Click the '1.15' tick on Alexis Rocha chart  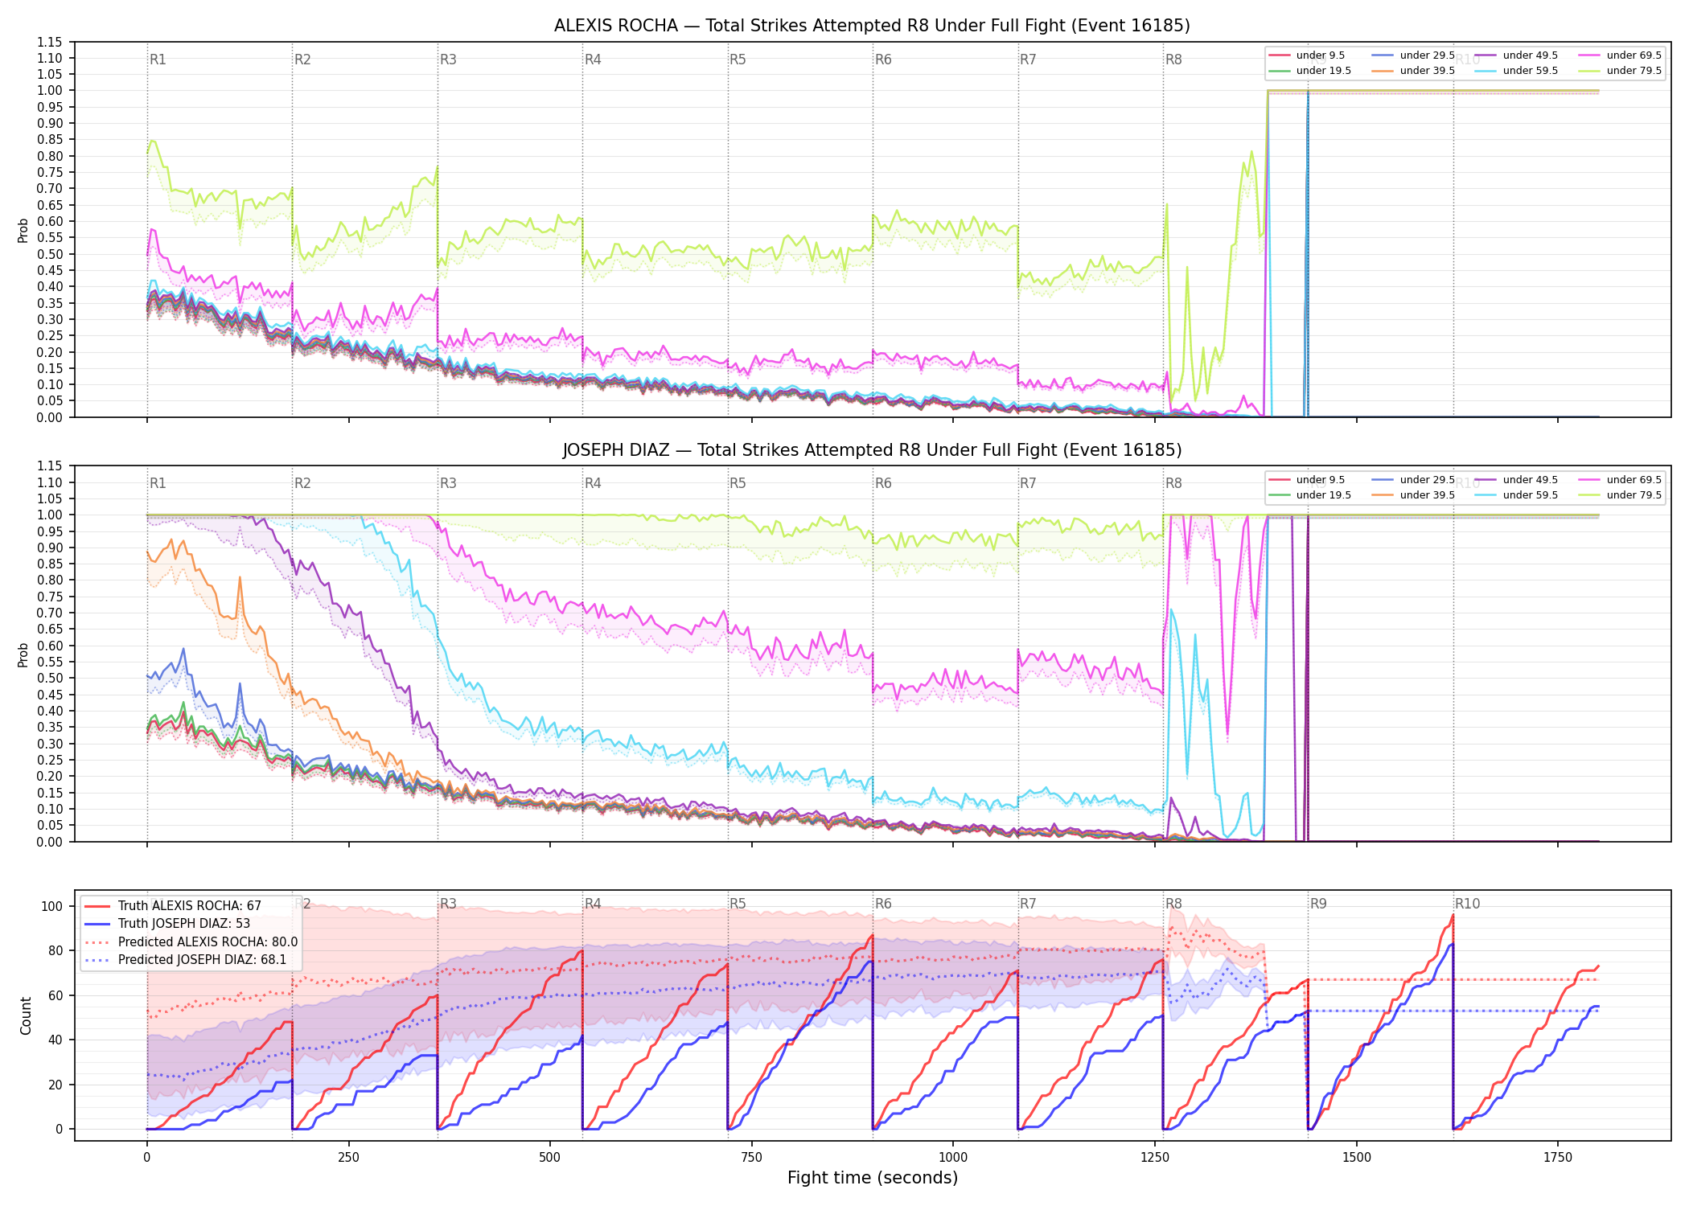tap(50, 42)
